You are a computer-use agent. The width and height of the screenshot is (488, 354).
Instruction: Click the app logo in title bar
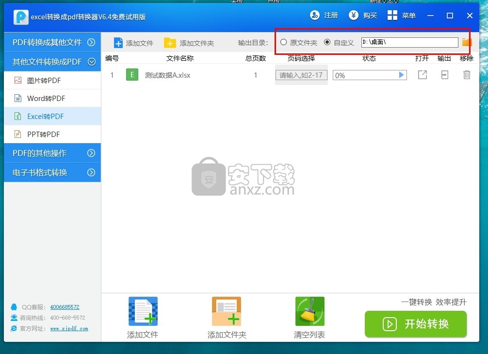point(21,17)
